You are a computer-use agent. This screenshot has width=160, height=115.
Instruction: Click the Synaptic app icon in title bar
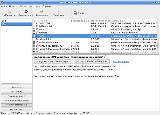[x=2, y=2]
